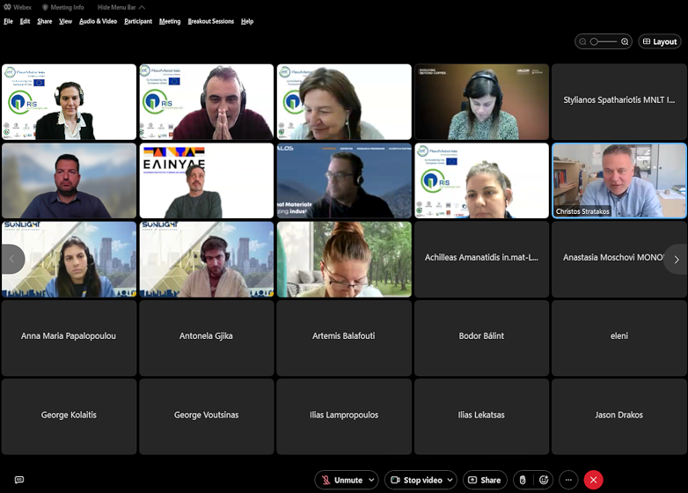Click the Share content button

485,480
